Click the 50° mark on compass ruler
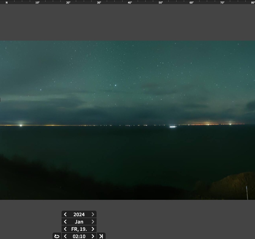 point(160,3)
